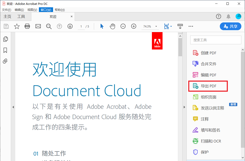
Task: Expand the fit page options dropdown
Action: 171,26
